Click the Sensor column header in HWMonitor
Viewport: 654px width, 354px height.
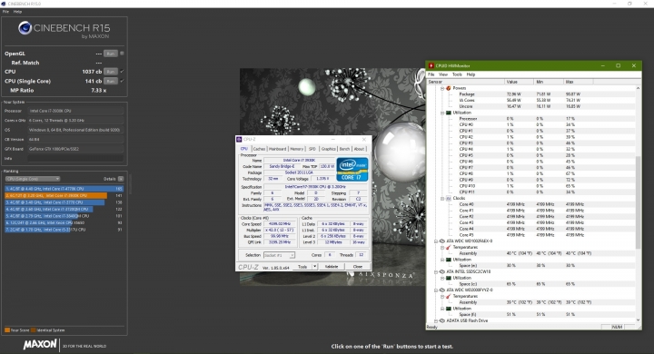click(465, 82)
